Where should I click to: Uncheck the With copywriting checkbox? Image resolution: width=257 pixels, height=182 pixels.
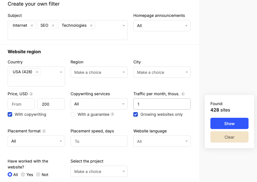tap(10, 114)
